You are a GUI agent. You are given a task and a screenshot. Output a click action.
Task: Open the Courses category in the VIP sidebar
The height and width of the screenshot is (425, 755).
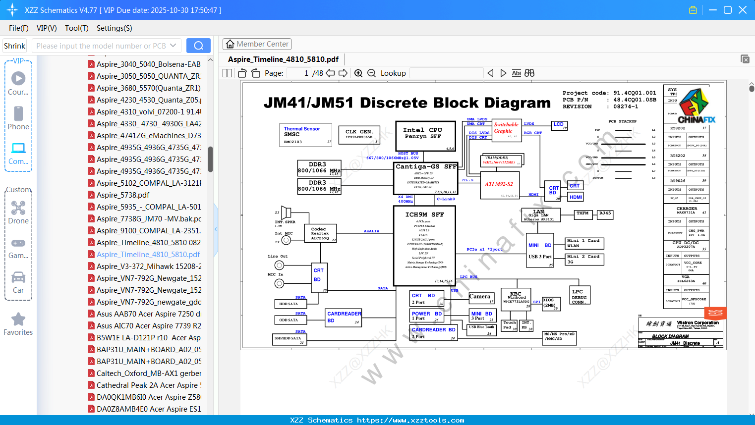coord(18,83)
